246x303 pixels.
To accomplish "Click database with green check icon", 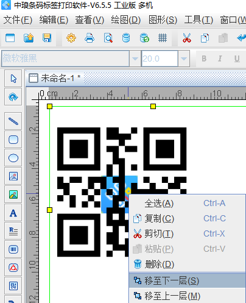I will 144,38.
